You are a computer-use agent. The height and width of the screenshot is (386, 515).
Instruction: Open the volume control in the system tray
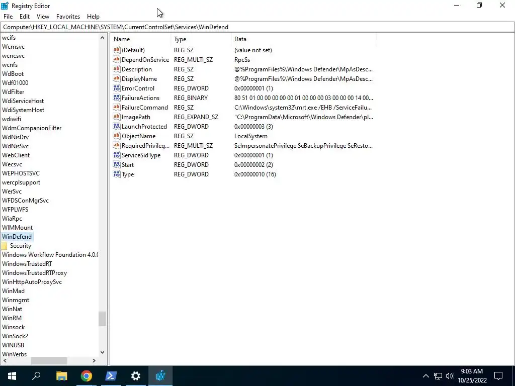pos(450,376)
